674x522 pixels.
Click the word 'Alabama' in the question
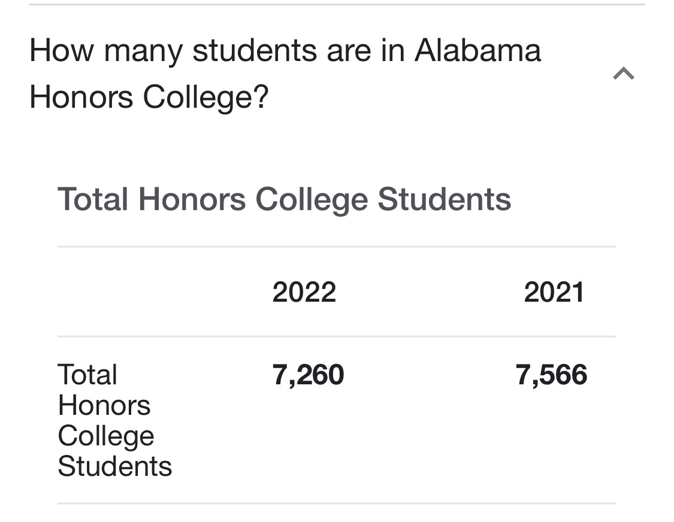tap(477, 51)
